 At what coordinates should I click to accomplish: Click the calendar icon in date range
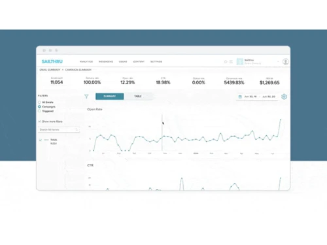coord(240,97)
